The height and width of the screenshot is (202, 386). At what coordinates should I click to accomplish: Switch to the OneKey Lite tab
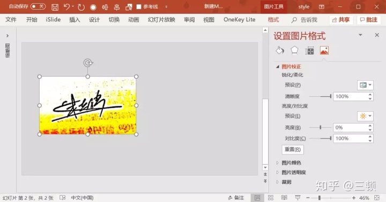click(x=239, y=20)
